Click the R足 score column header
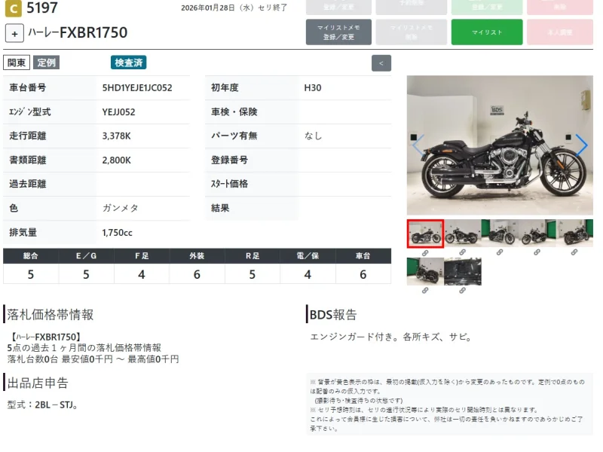 pyautogui.click(x=253, y=256)
